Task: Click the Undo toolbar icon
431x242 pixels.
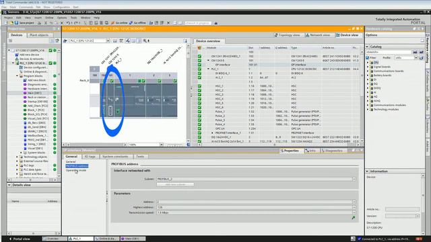Action: point(67,23)
